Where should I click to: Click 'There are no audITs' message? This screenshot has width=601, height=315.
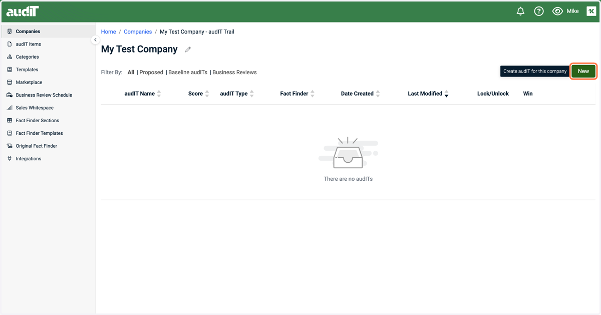pos(348,179)
